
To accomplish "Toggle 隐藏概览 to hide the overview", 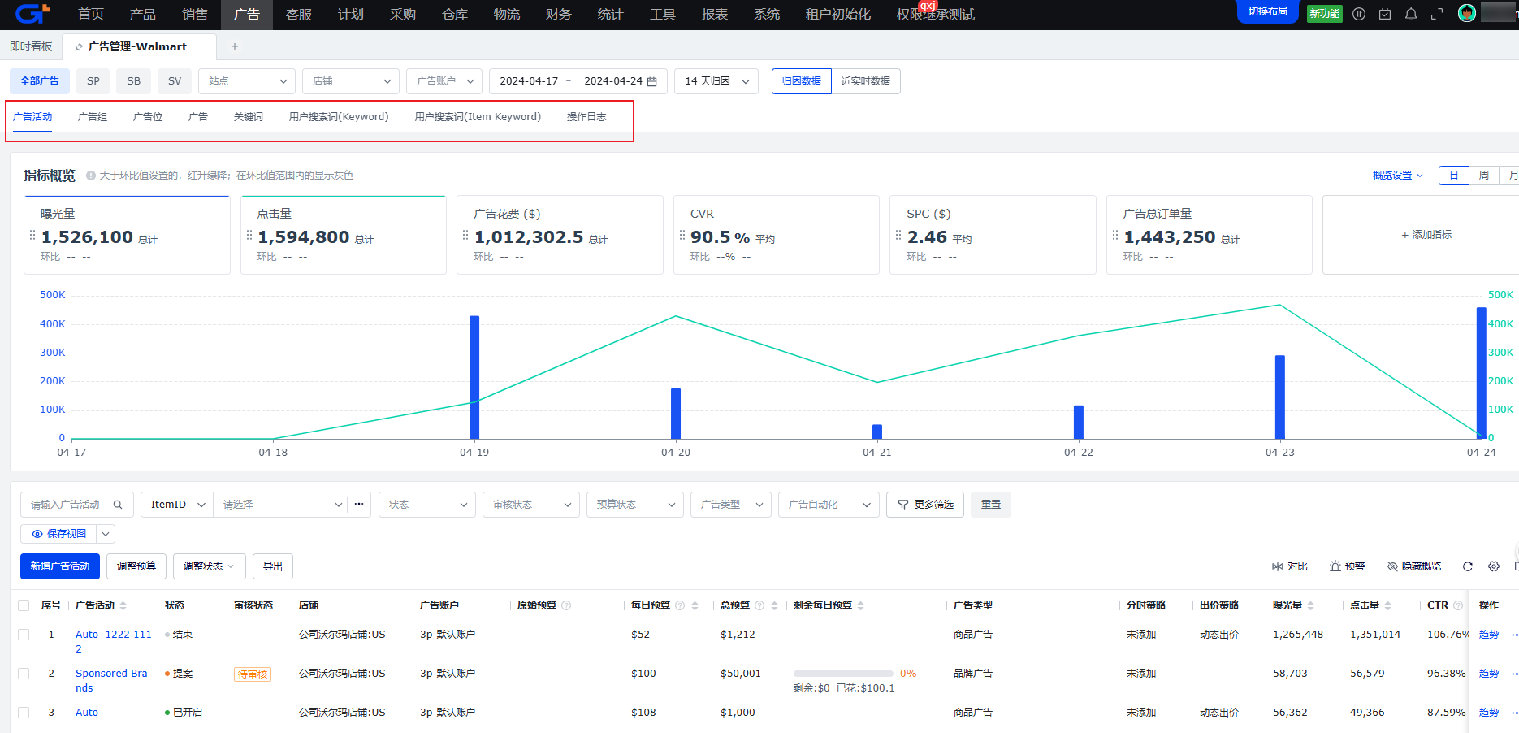I will 1414,566.
